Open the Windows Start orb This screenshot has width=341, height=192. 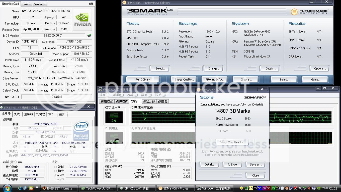[x=7, y=188]
